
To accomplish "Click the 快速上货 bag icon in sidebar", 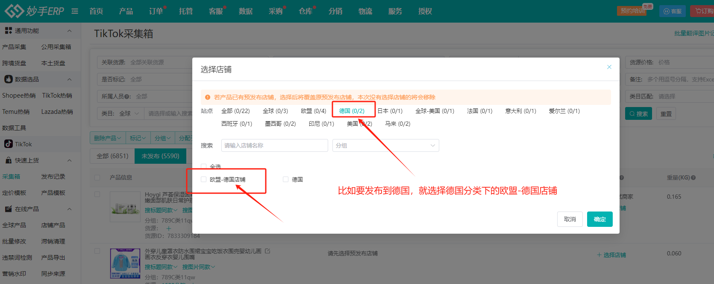I will [x=8, y=160].
